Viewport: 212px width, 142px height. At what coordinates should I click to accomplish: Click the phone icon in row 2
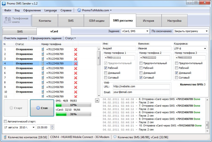(43, 54)
